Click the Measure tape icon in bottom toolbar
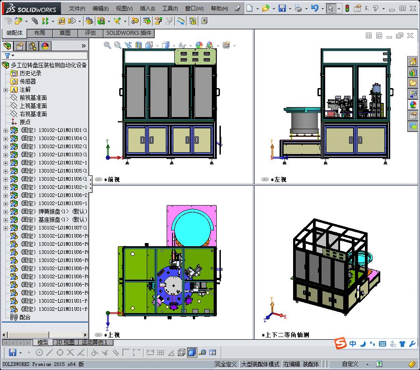 202,352
